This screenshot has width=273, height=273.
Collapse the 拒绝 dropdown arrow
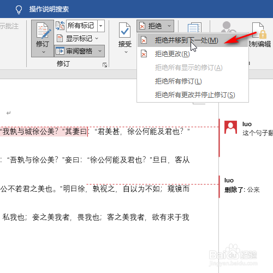click(x=169, y=26)
